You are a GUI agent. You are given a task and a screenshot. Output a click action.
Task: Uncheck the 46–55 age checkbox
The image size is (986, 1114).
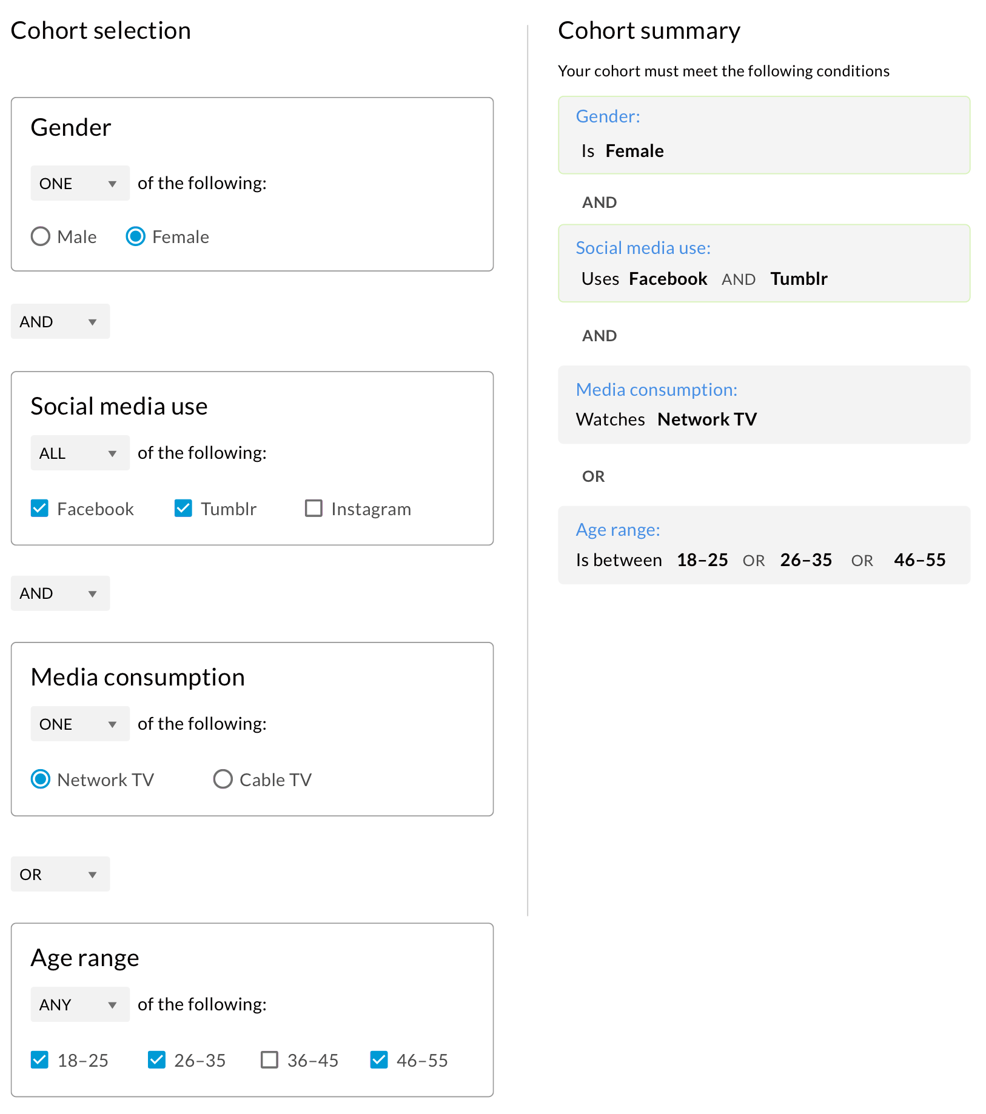pos(379,1060)
